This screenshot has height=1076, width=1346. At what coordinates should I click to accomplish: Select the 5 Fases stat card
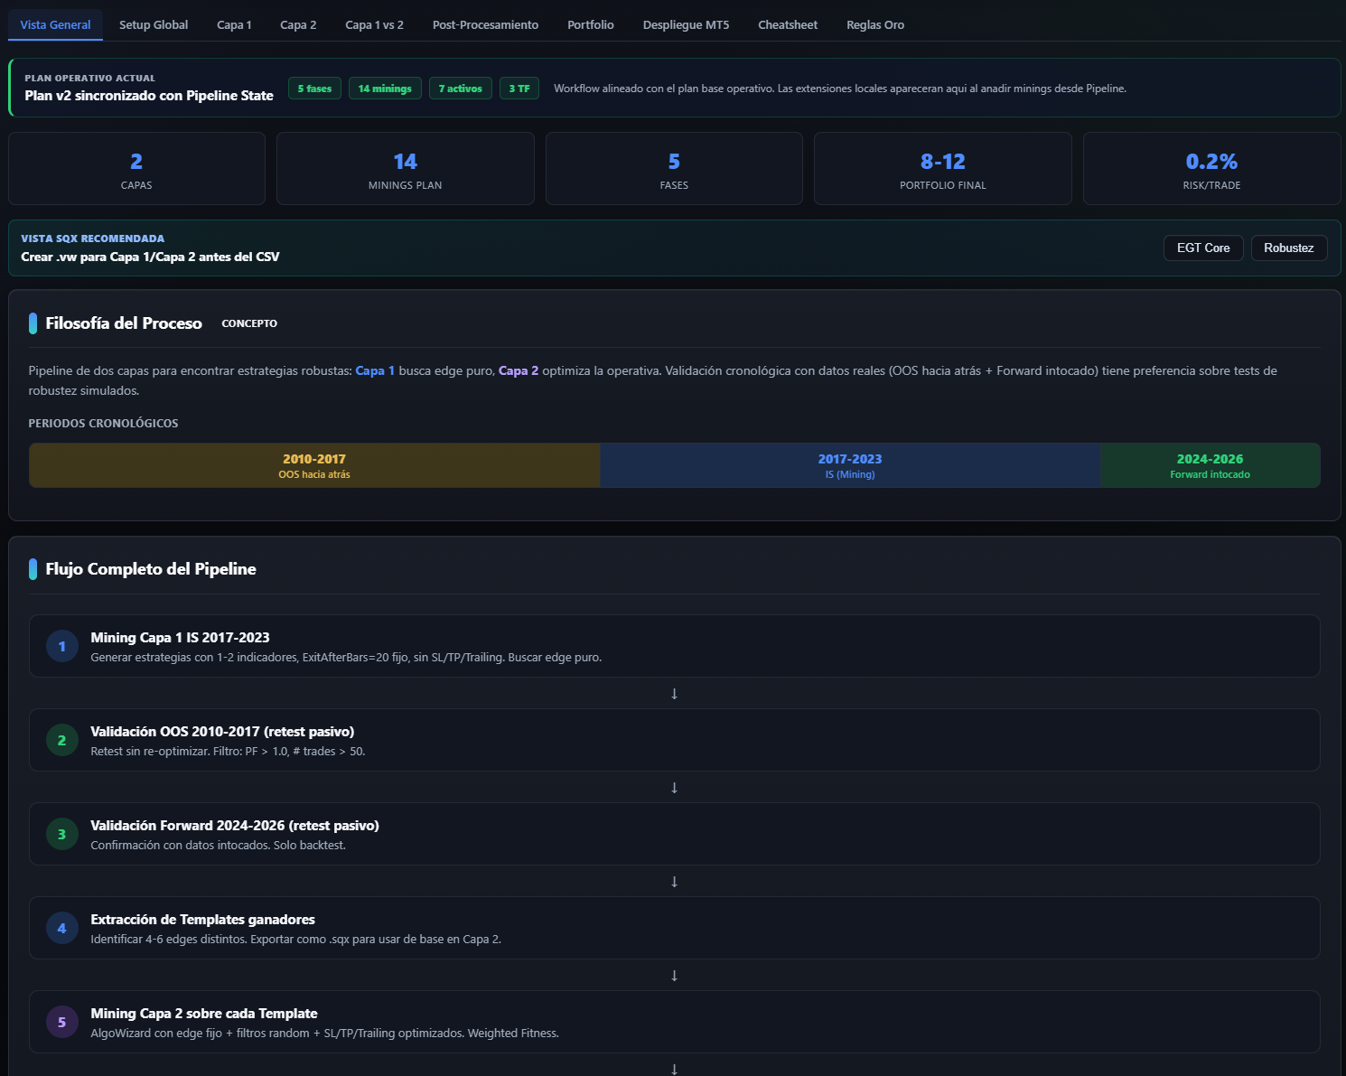coord(674,169)
